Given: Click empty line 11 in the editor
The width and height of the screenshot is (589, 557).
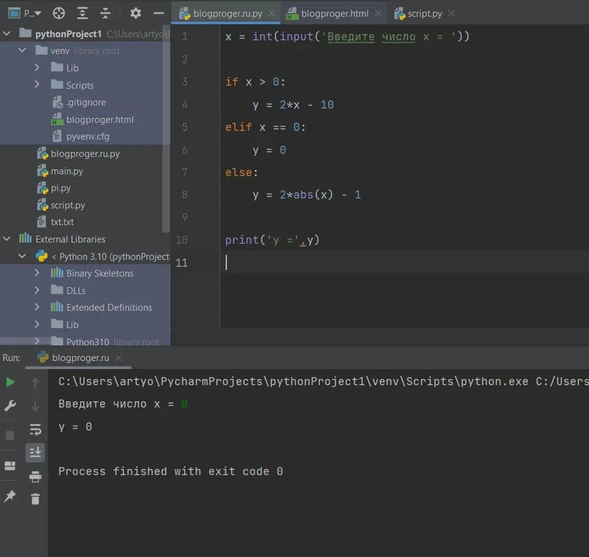Looking at the screenshot, I should coord(379,262).
